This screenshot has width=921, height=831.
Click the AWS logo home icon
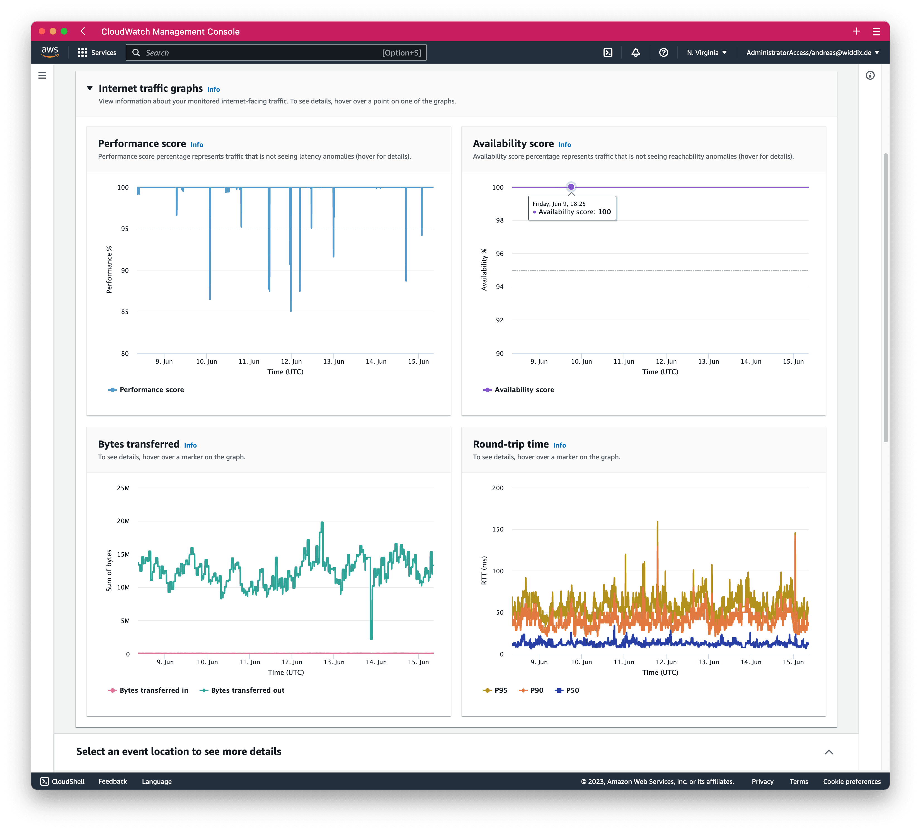tap(50, 52)
